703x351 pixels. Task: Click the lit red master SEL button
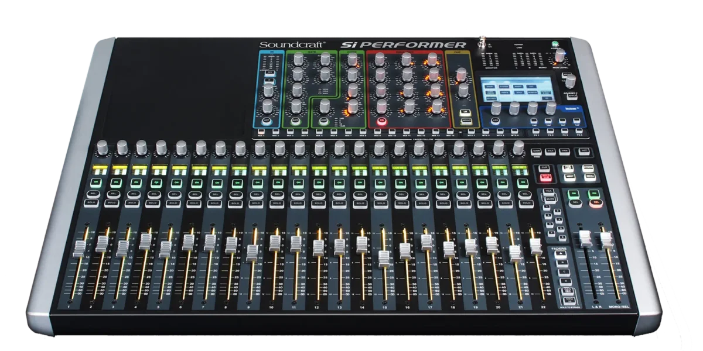pyautogui.click(x=595, y=202)
